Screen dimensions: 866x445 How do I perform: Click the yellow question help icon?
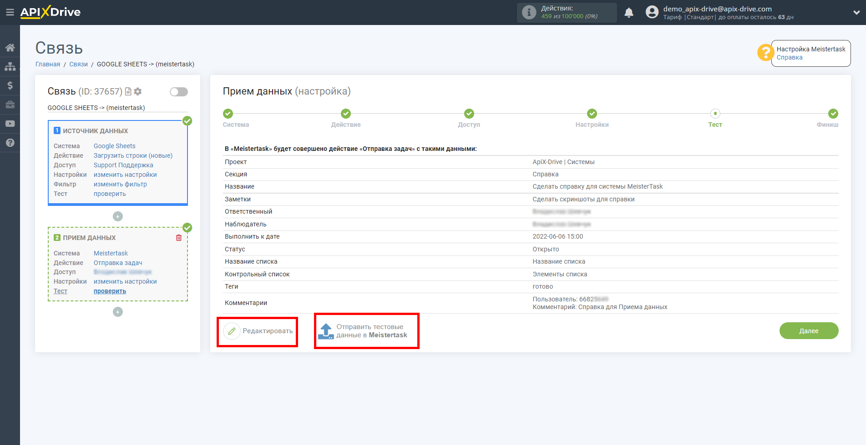765,52
